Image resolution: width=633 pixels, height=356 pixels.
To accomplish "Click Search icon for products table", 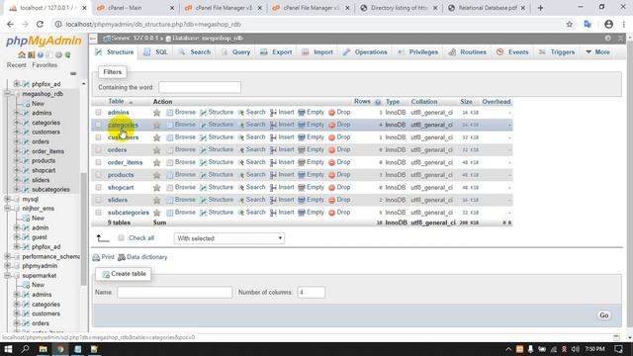I will point(241,175).
